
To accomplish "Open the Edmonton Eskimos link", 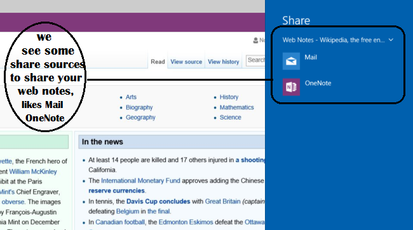I will tap(186, 222).
